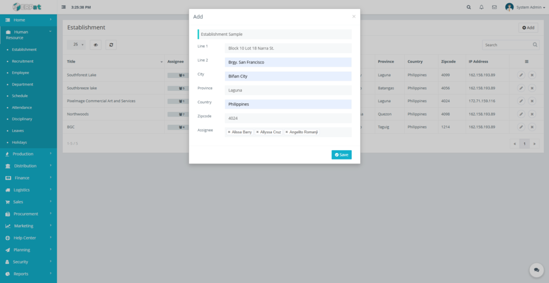549x283 pixels.
Task: Open the table column menu icon
Action: (526, 62)
